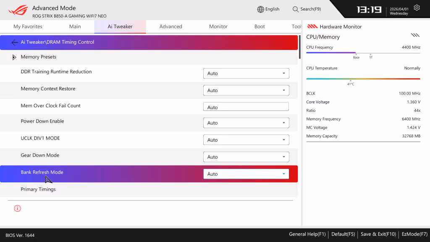Viewport: 430px width, 242px height.
Task: Click the ROG STRIX B850-A board name
Action: click(x=69, y=16)
